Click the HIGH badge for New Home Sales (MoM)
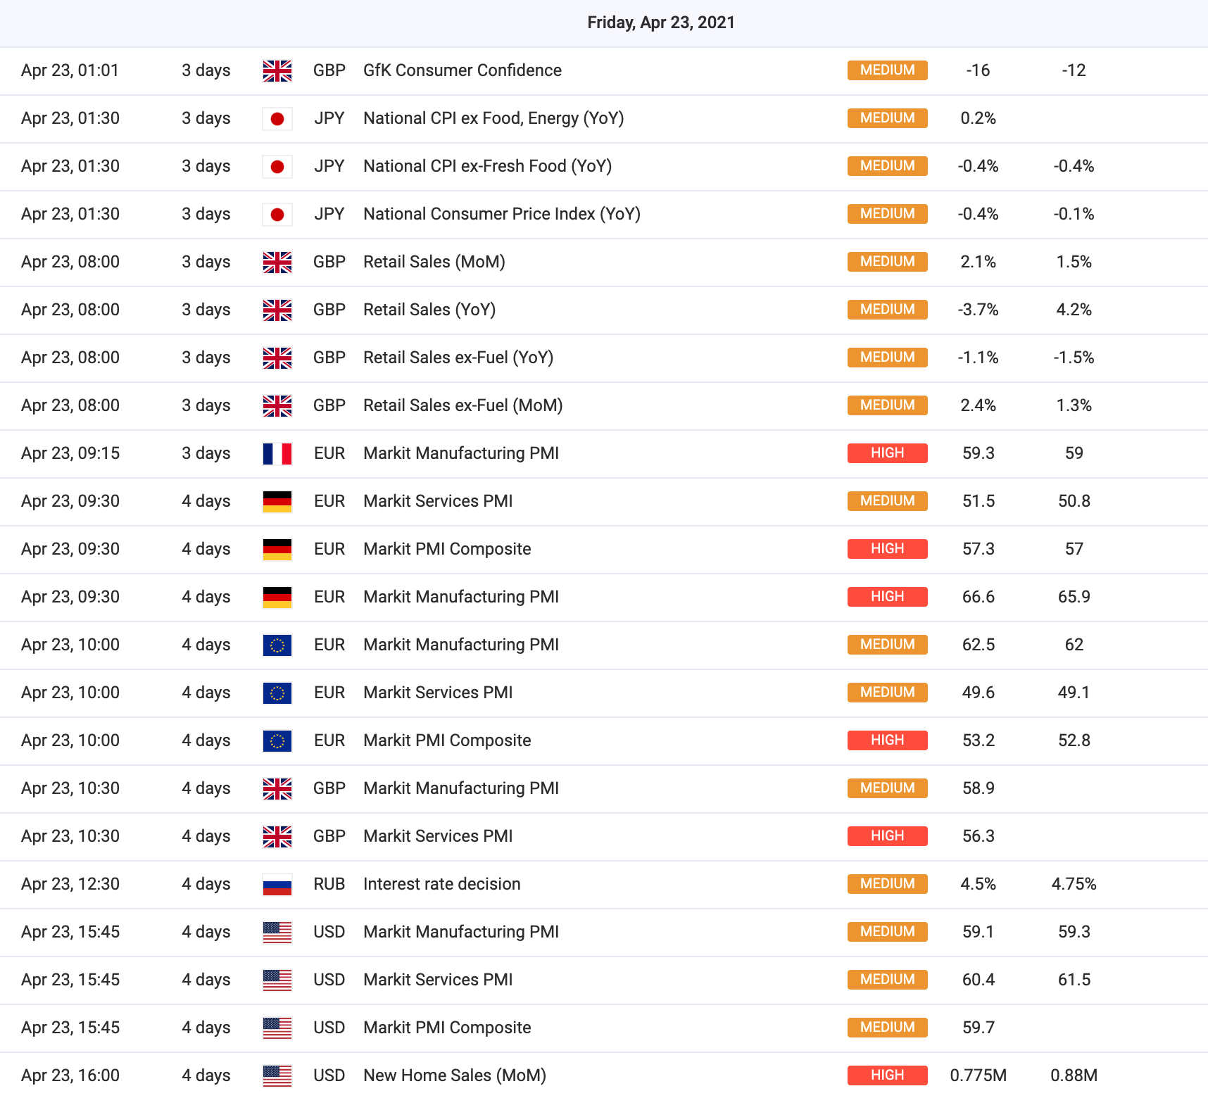 click(887, 1075)
